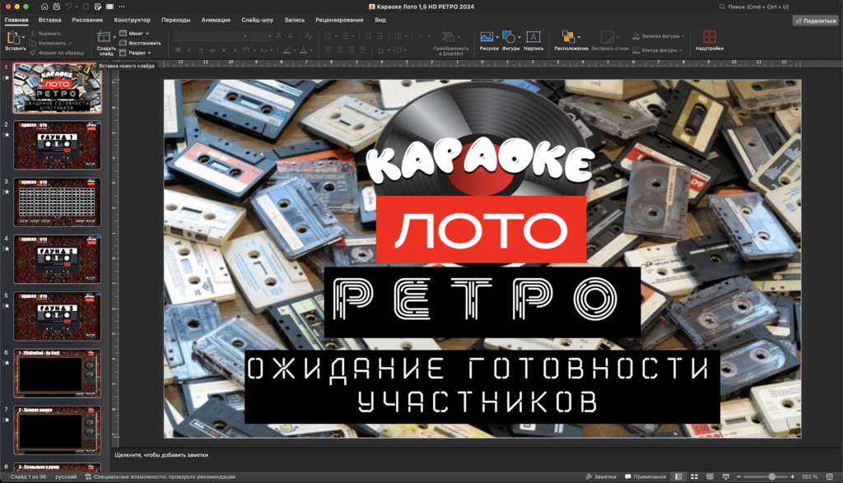This screenshot has height=483, width=843.
Task: Click Вырезать cut button
Action: (45, 33)
